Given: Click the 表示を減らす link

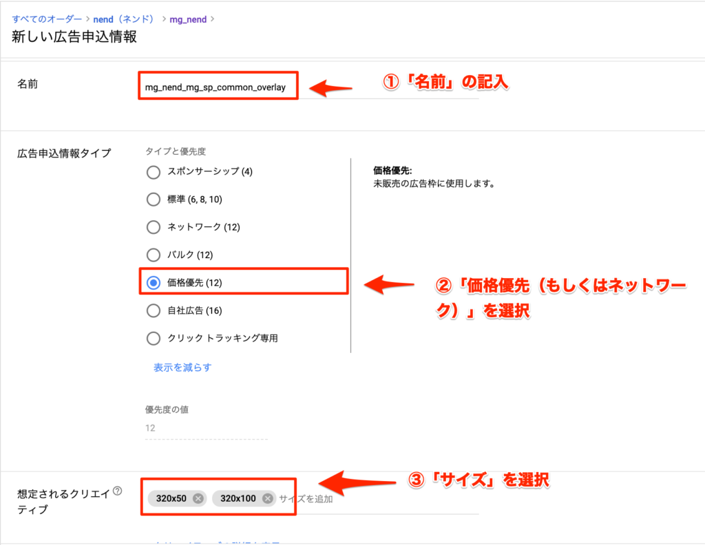Looking at the screenshot, I should click(182, 367).
